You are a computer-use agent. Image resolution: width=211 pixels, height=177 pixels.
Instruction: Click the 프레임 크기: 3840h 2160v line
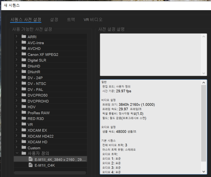[x=129, y=104]
